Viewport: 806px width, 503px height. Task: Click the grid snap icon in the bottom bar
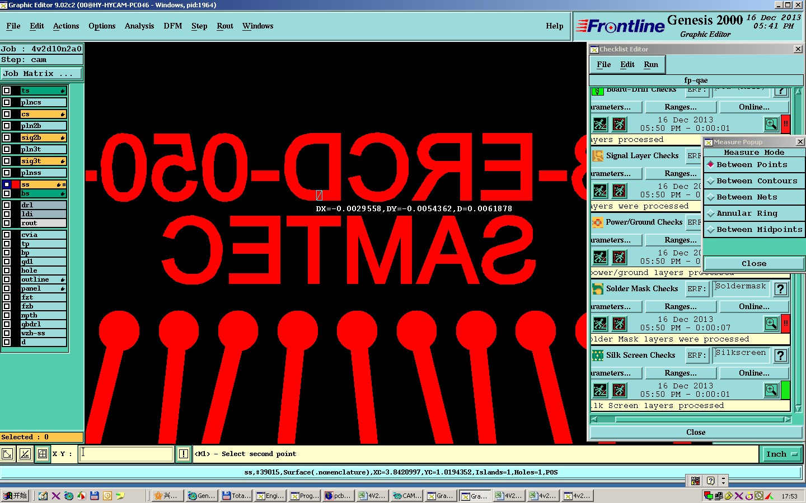[x=43, y=454]
